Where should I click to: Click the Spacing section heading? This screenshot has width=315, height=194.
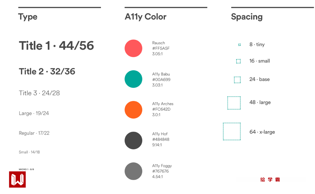(247, 17)
